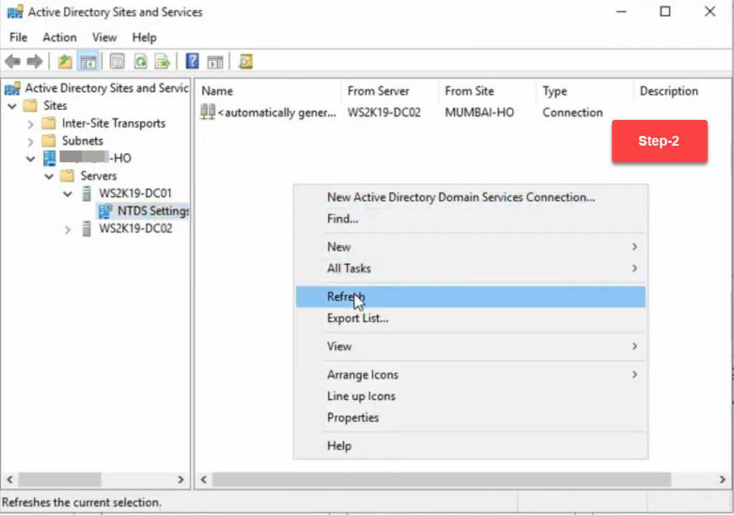Open the File menu
This screenshot has width=734, height=515.
[x=19, y=37]
